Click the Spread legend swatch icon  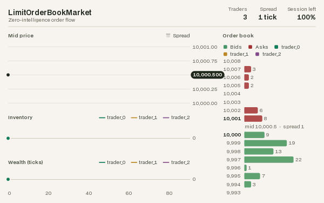click(168, 36)
